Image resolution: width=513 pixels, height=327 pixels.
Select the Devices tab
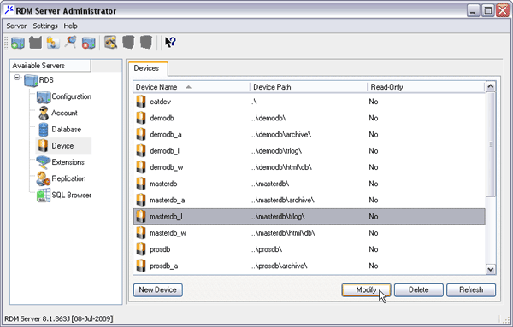click(148, 68)
